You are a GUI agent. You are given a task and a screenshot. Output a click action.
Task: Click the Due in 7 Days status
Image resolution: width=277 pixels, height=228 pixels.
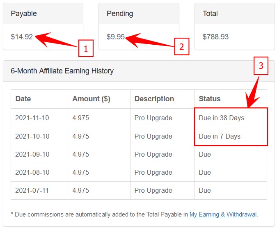[220, 136]
